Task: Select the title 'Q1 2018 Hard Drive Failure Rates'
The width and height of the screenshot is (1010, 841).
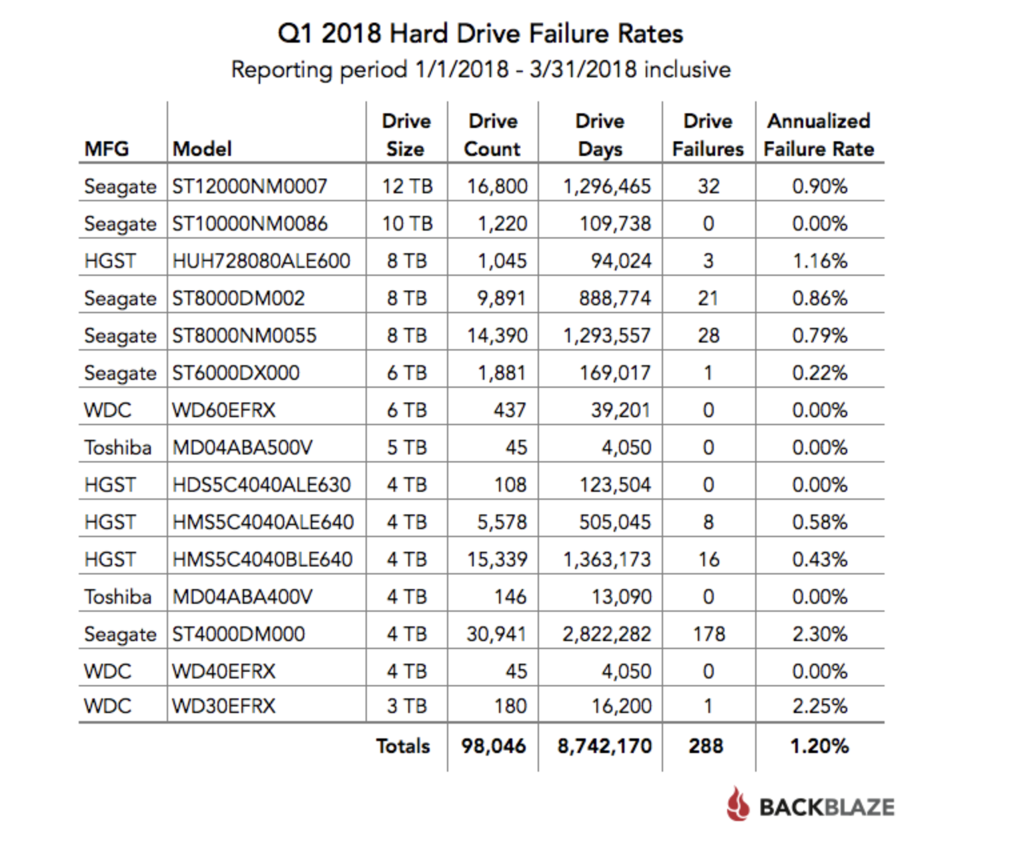Action: tap(480, 33)
